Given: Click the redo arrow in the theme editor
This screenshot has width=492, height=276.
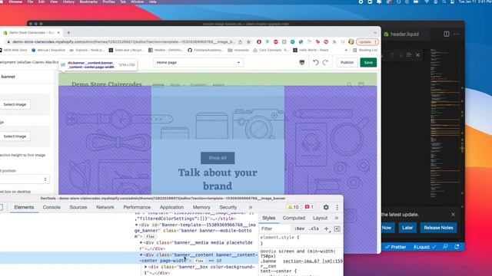Looking at the screenshot, I should (325, 62).
